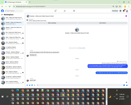Bookmark this page with the star icon

[x=120, y=6]
